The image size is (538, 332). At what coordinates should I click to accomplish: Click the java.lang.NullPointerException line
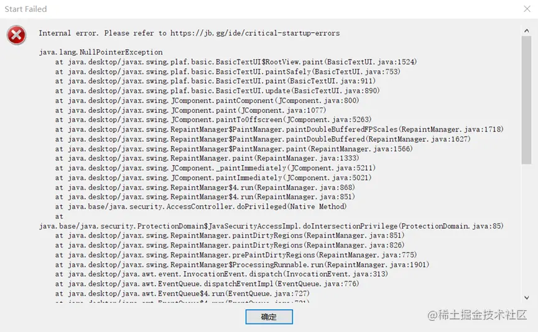tap(101, 52)
